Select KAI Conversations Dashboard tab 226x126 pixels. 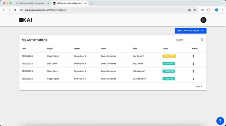[70, 3]
